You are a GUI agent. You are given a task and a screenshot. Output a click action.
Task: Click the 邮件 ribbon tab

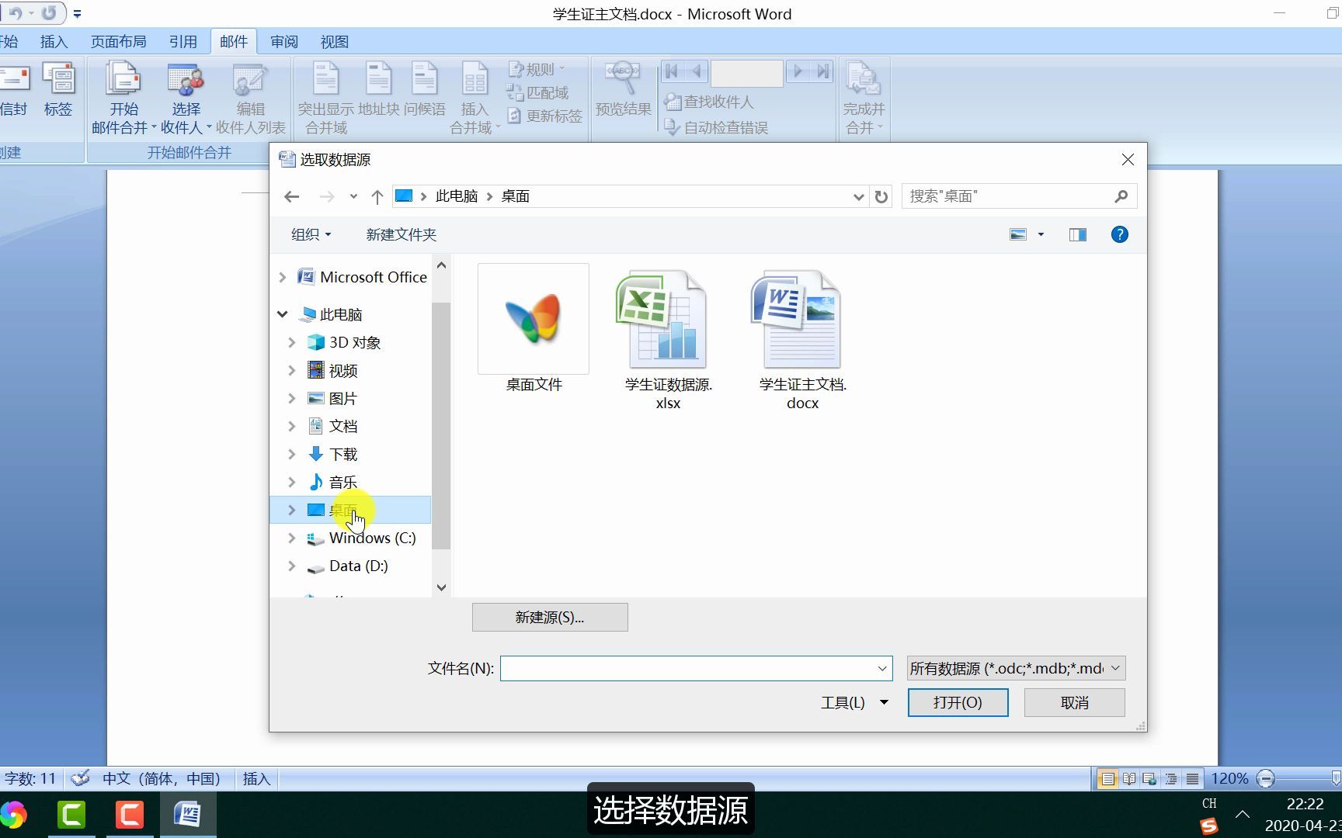(233, 42)
